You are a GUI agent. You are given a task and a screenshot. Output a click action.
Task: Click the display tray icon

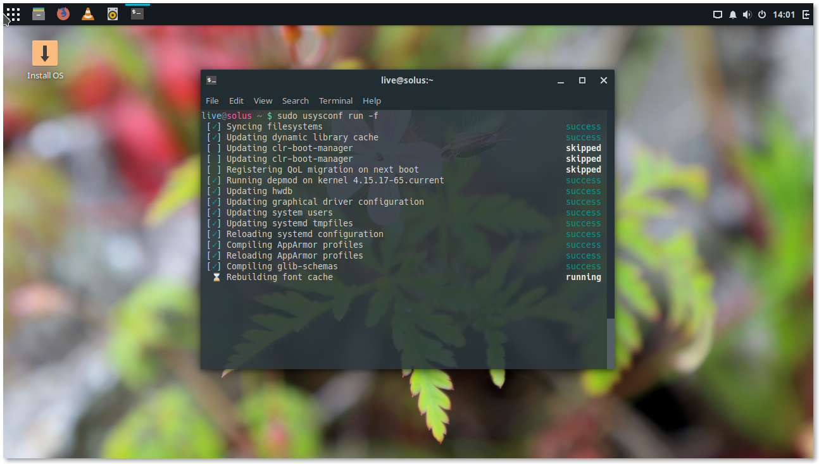coord(718,15)
